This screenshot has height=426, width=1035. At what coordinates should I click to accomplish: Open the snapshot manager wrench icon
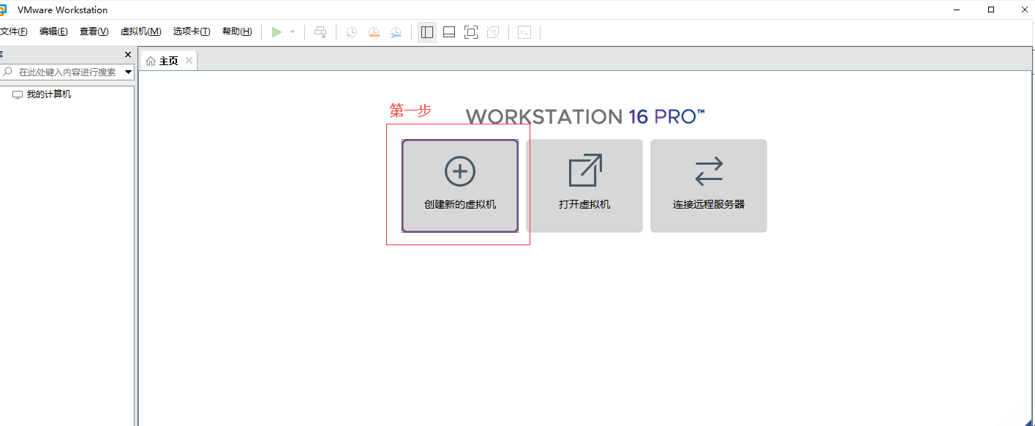[x=396, y=32]
